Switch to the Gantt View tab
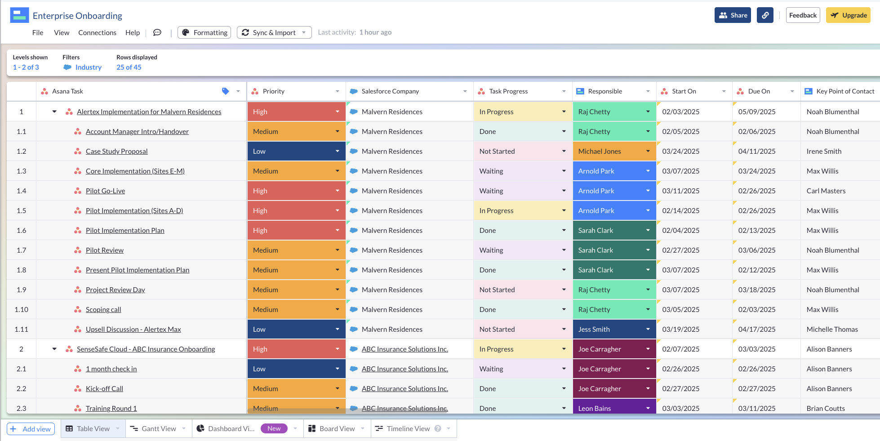Viewport: 880px width, 441px height. (x=159, y=429)
